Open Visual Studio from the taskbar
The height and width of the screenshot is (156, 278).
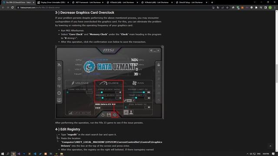pyautogui.click(x=19, y=154)
